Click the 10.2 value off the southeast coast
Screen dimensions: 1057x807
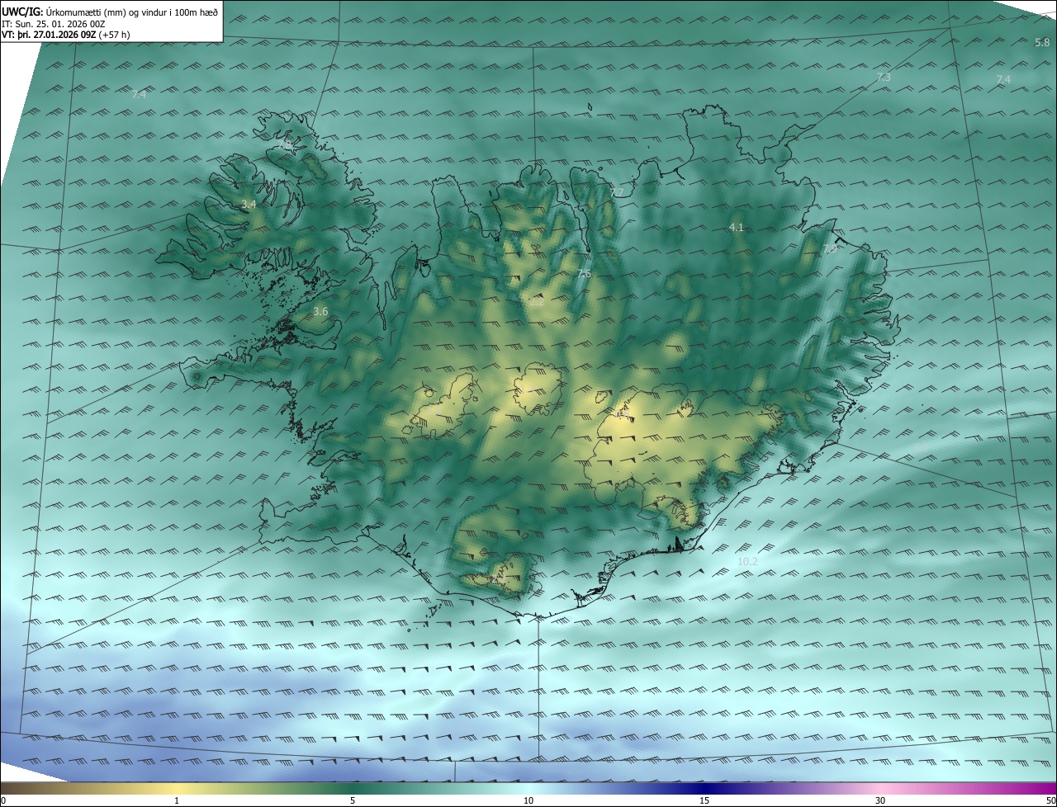pos(747,562)
